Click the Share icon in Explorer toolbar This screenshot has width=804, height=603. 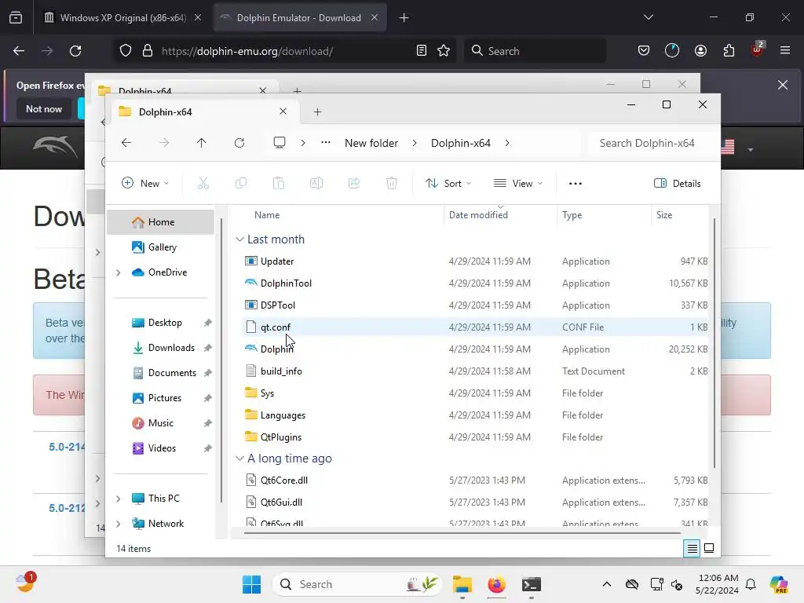[354, 183]
